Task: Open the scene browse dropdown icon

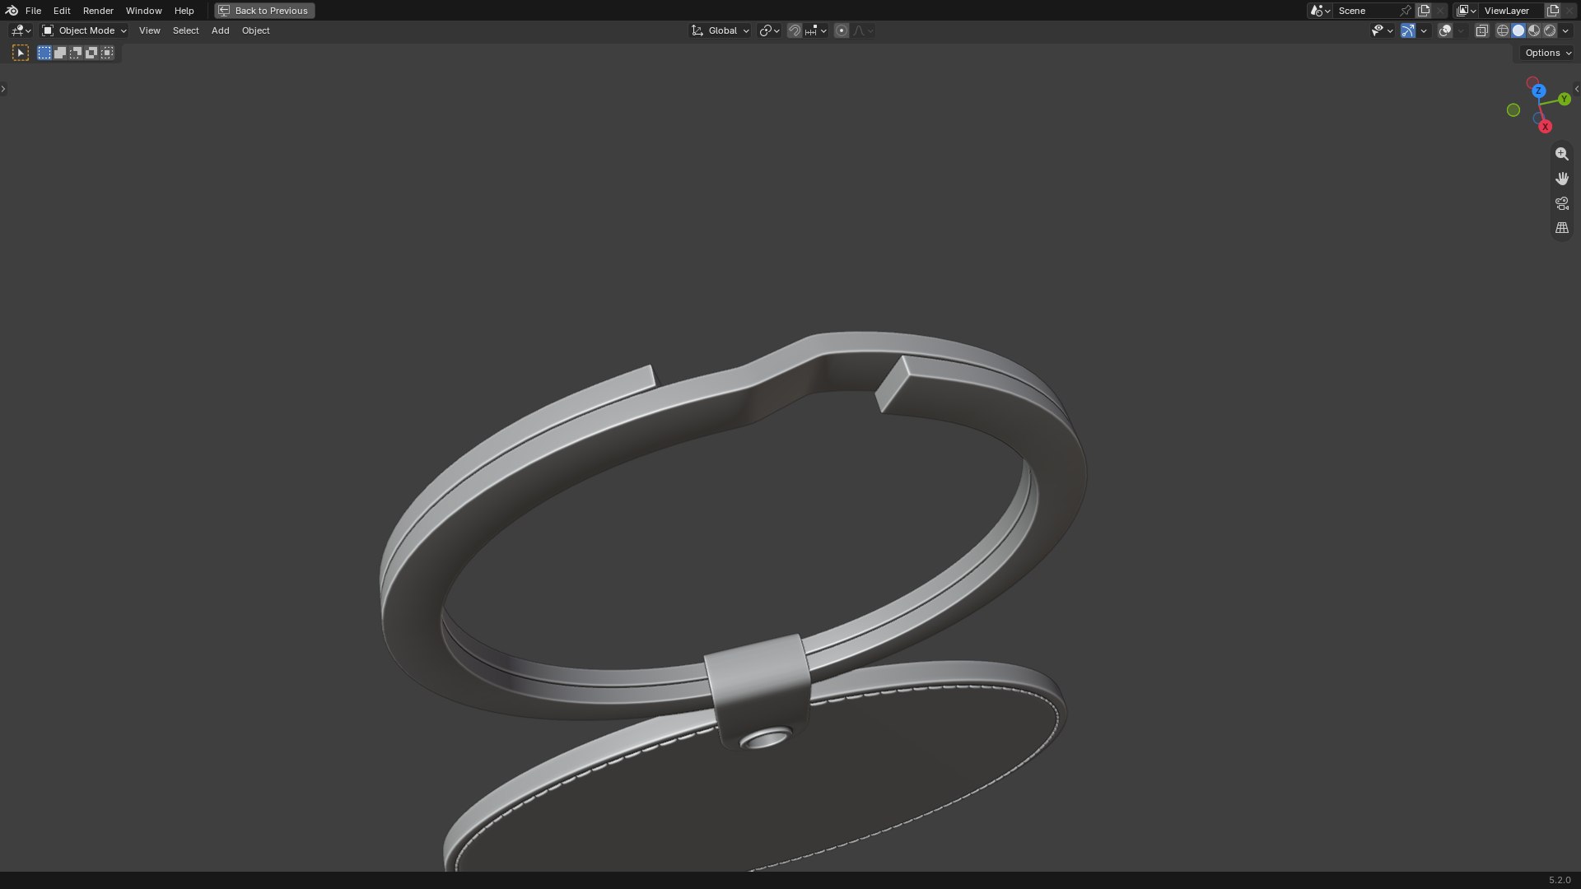Action: pos(1320,11)
